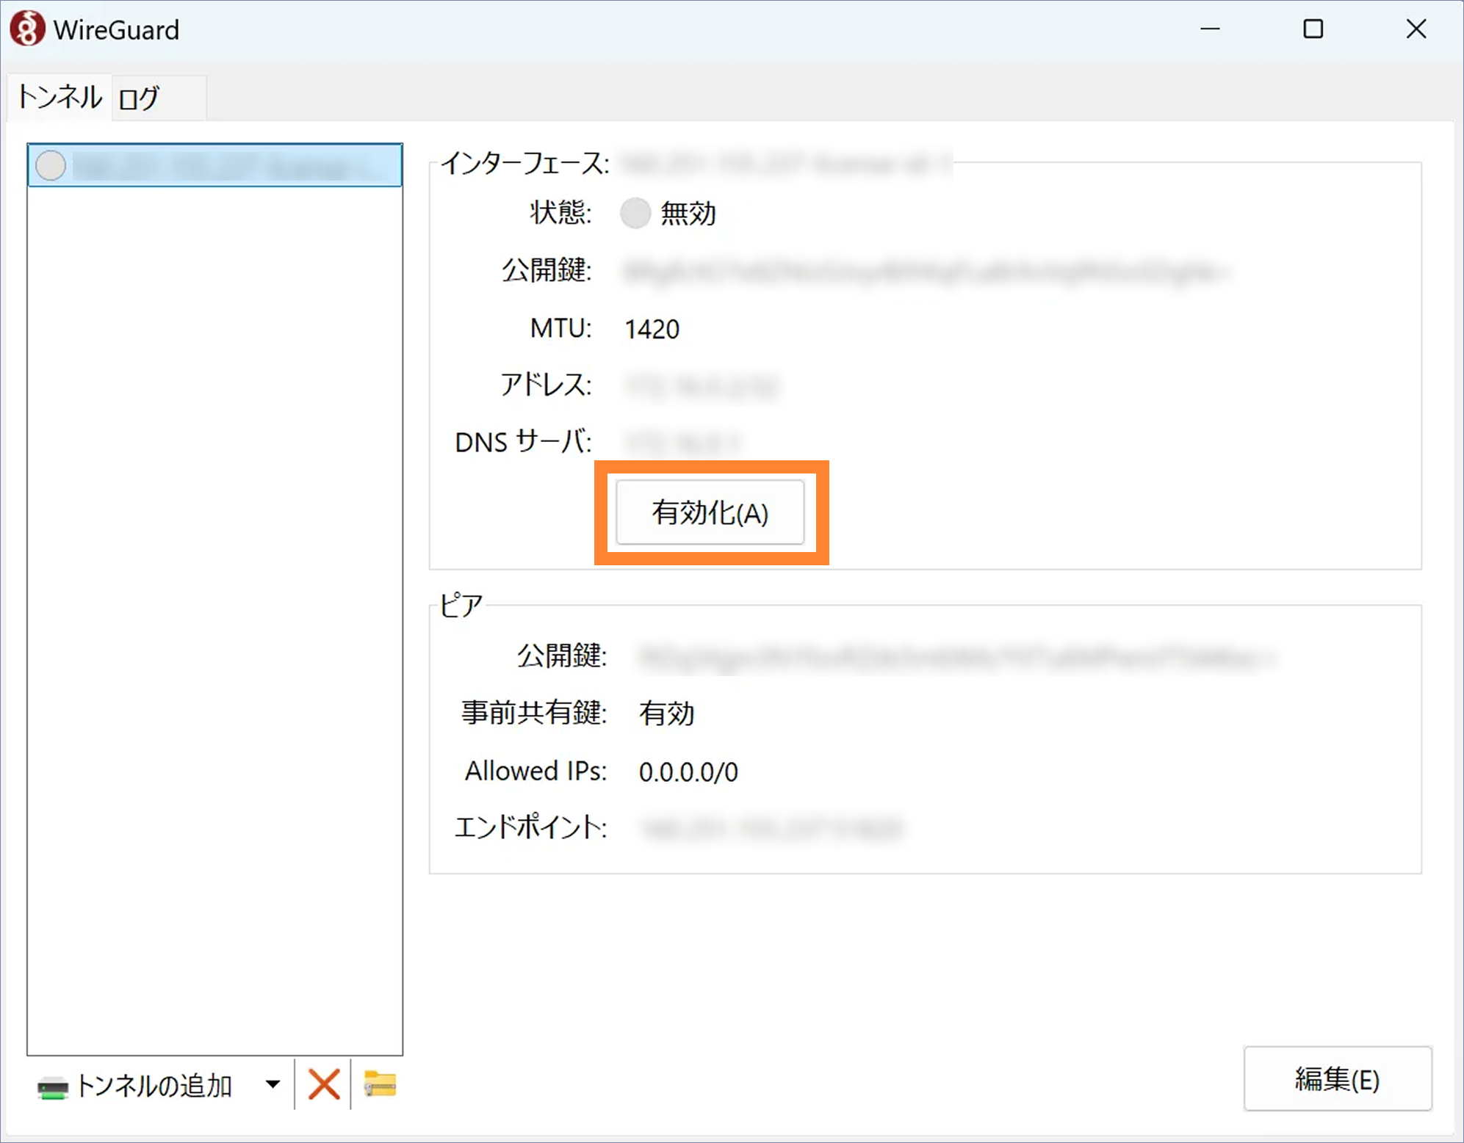Click the 事前共有鍵 value 有効

point(666,713)
